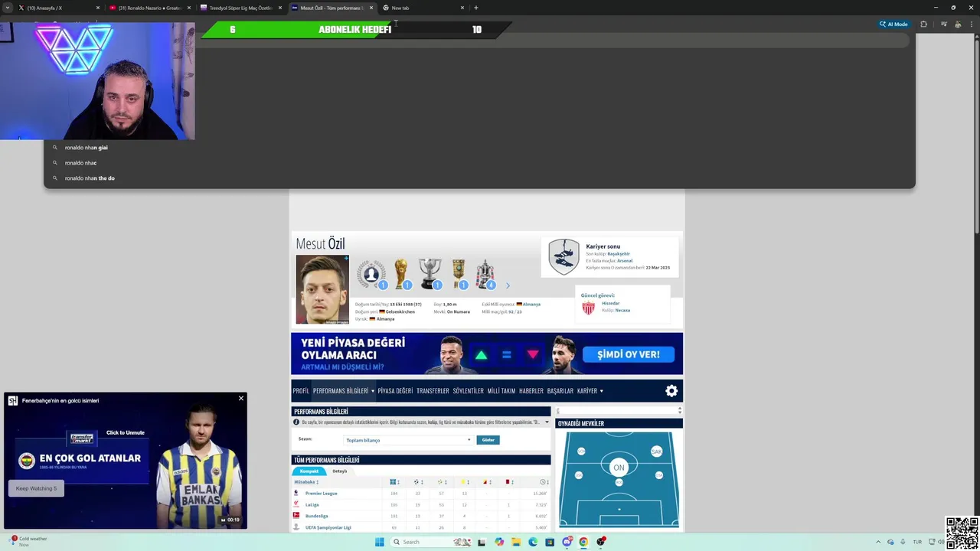Open the Başarılar menu item
The width and height of the screenshot is (980, 551).
click(560, 391)
